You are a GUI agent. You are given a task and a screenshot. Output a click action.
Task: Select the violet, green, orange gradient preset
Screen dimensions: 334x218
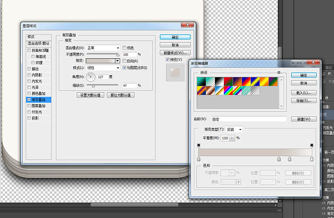tap(273, 82)
